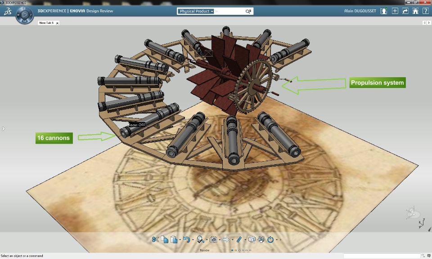Click the tab scroll left arrow
Screen dimensions: 432x259
tap(424, 23)
